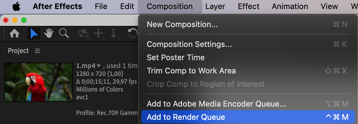Choose Add to Adobe Media Encoder Queue

coord(216,104)
